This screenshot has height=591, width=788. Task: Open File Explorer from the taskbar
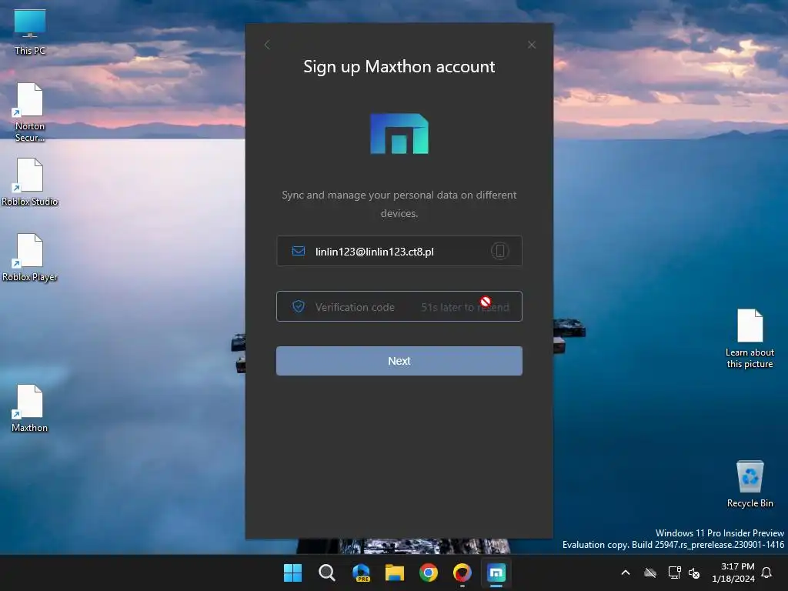tap(395, 573)
